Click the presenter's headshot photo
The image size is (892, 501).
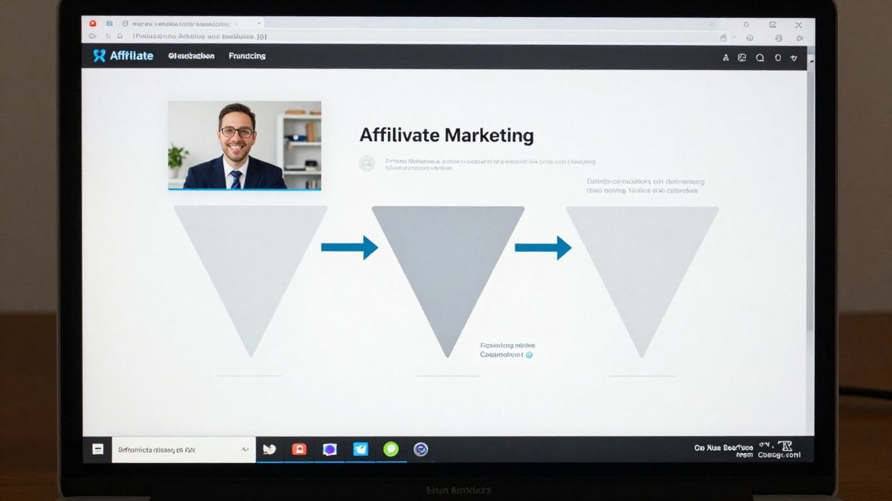[x=244, y=145]
